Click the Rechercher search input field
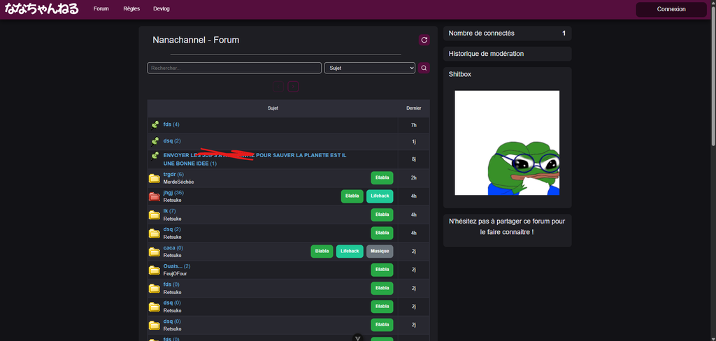This screenshot has height=341, width=716. click(x=234, y=68)
